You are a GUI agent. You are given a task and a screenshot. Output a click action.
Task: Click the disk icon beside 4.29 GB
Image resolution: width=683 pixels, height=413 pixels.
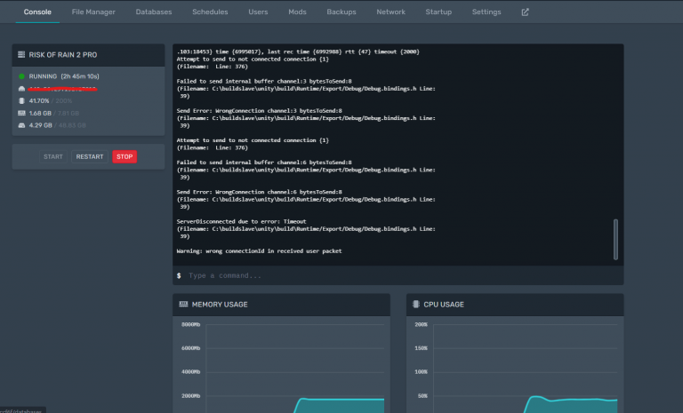(21, 125)
